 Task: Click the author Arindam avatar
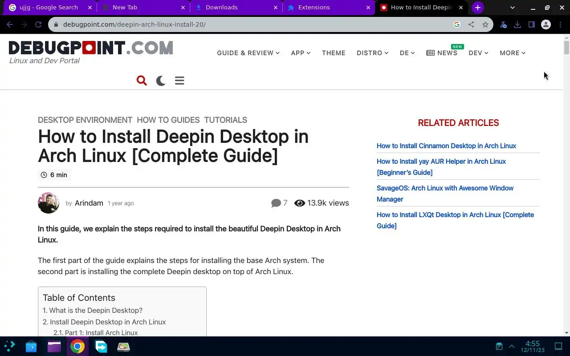[49, 203]
